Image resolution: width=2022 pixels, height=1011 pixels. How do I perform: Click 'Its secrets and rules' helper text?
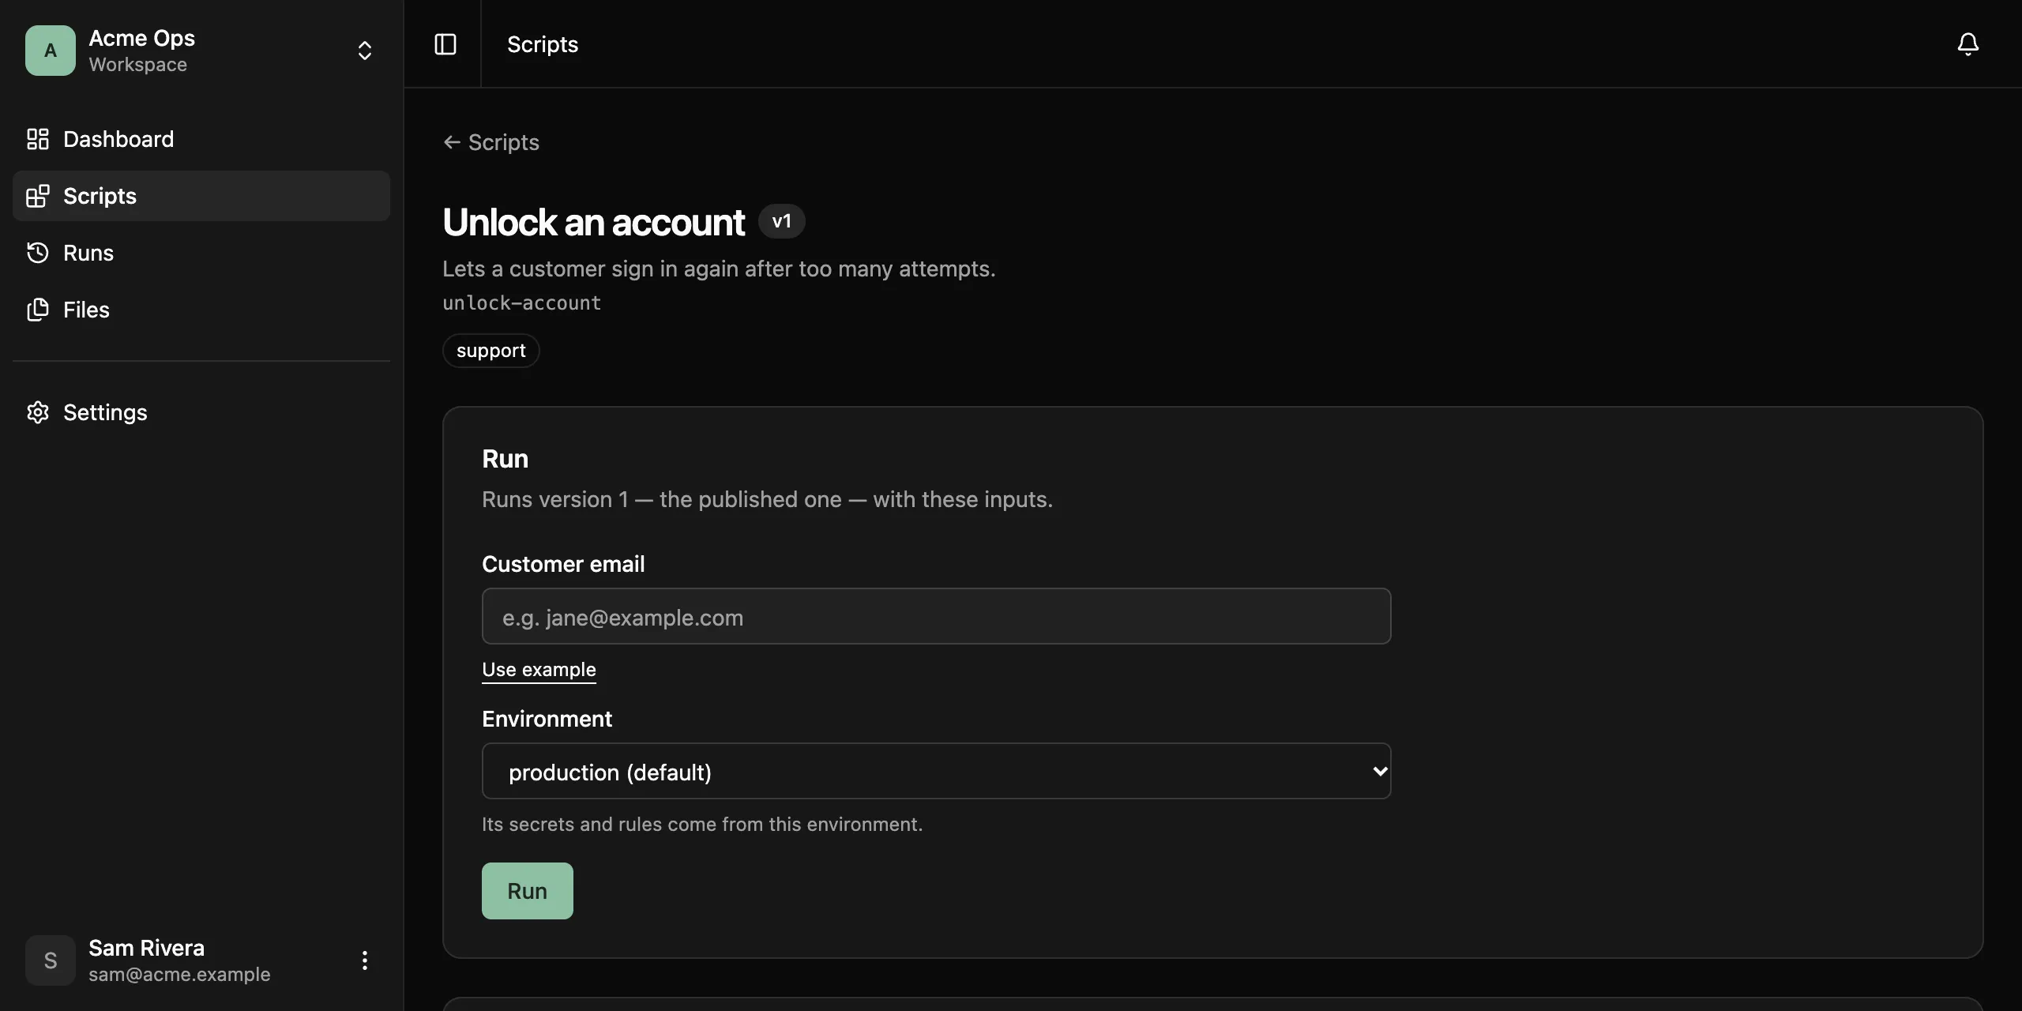[702, 825]
